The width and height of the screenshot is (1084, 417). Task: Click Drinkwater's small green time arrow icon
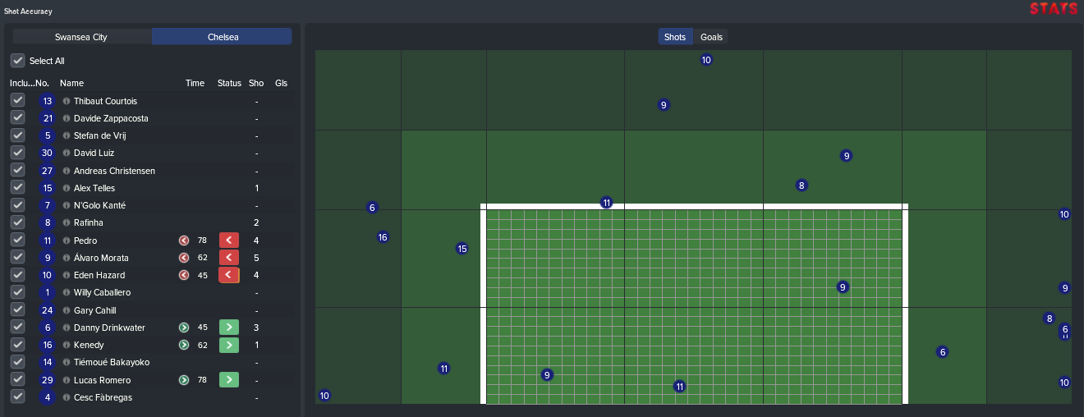(x=184, y=328)
